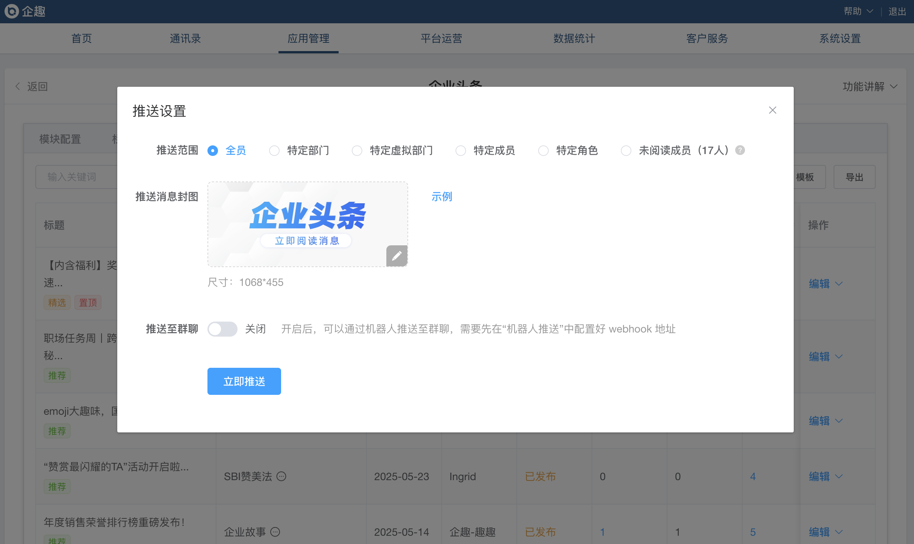Click the 退出 logout link
This screenshot has height=544, width=914.
pyautogui.click(x=897, y=11)
